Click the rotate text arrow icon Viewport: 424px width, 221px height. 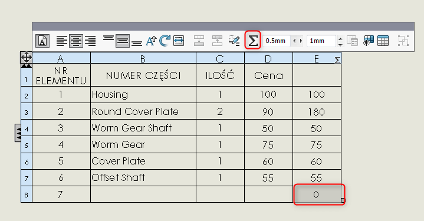(165, 41)
